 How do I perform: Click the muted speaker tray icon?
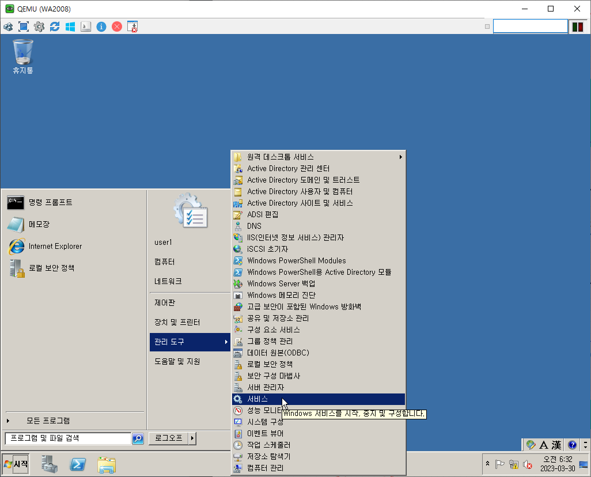(528, 465)
